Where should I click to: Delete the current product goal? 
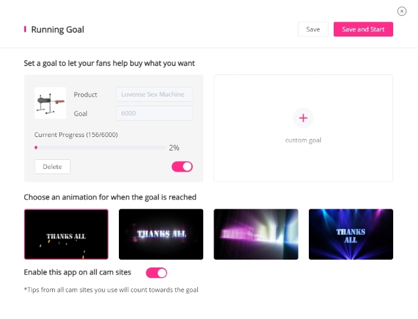[52, 167]
